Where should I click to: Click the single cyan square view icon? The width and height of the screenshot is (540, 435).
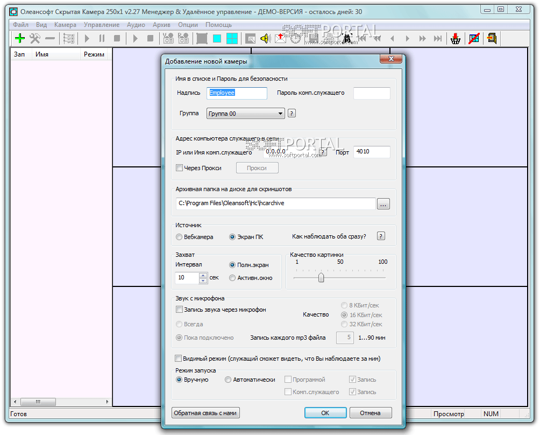coord(217,38)
